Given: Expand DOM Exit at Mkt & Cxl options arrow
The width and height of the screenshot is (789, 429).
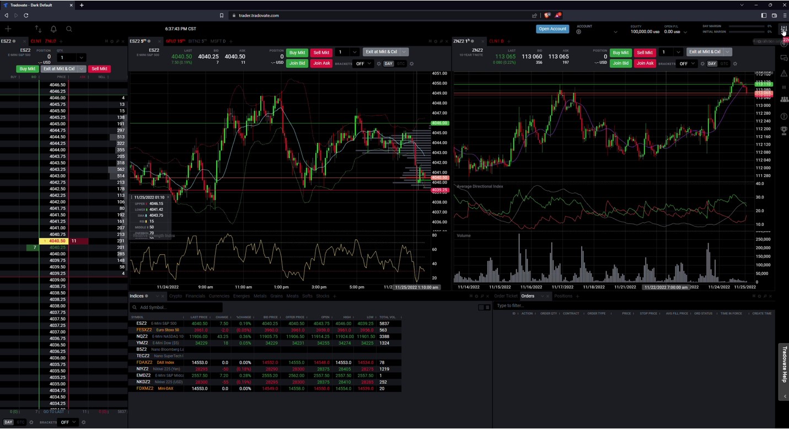Looking at the screenshot, I should pos(82,69).
